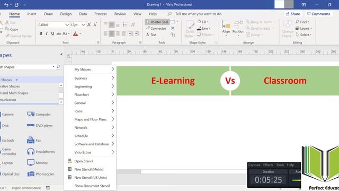The height and width of the screenshot is (191, 339).
Task: Open the Find dropdown
Action: click(302, 22)
